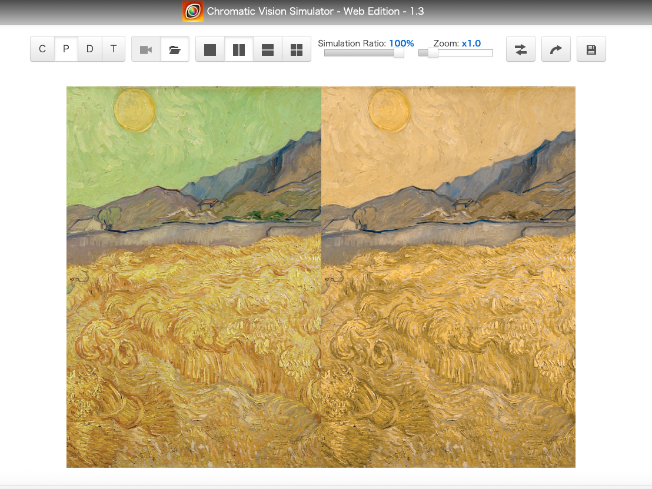Choose four-pane grid layout
The image size is (652, 489).
pyautogui.click(x=297, y=49)
